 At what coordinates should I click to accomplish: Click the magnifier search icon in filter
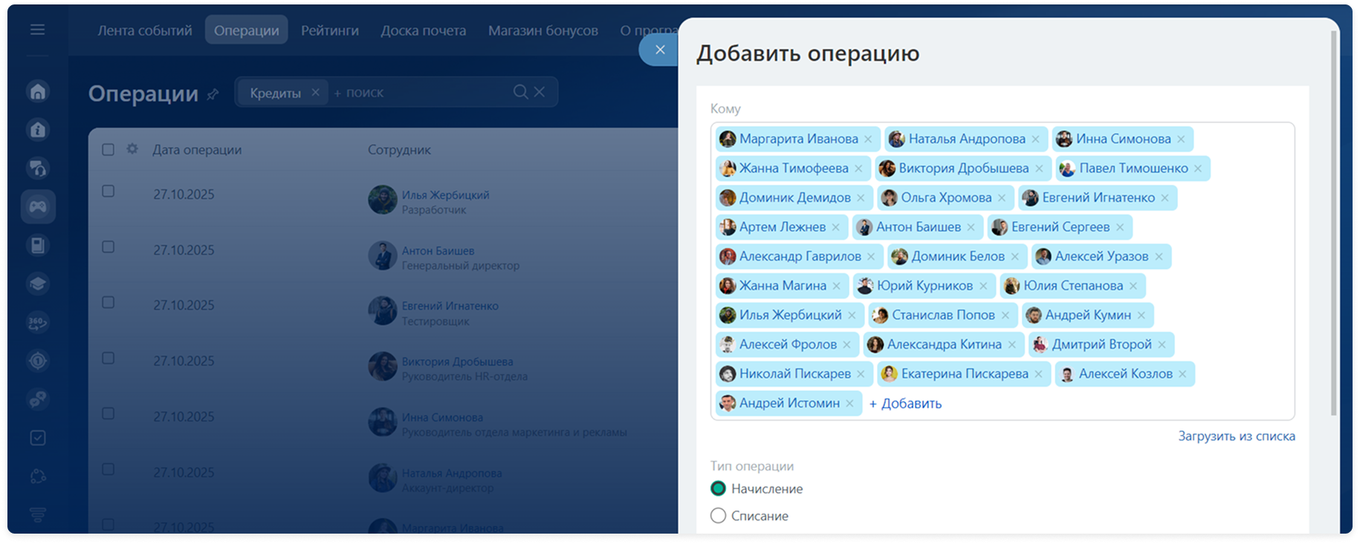click(520, 92)
